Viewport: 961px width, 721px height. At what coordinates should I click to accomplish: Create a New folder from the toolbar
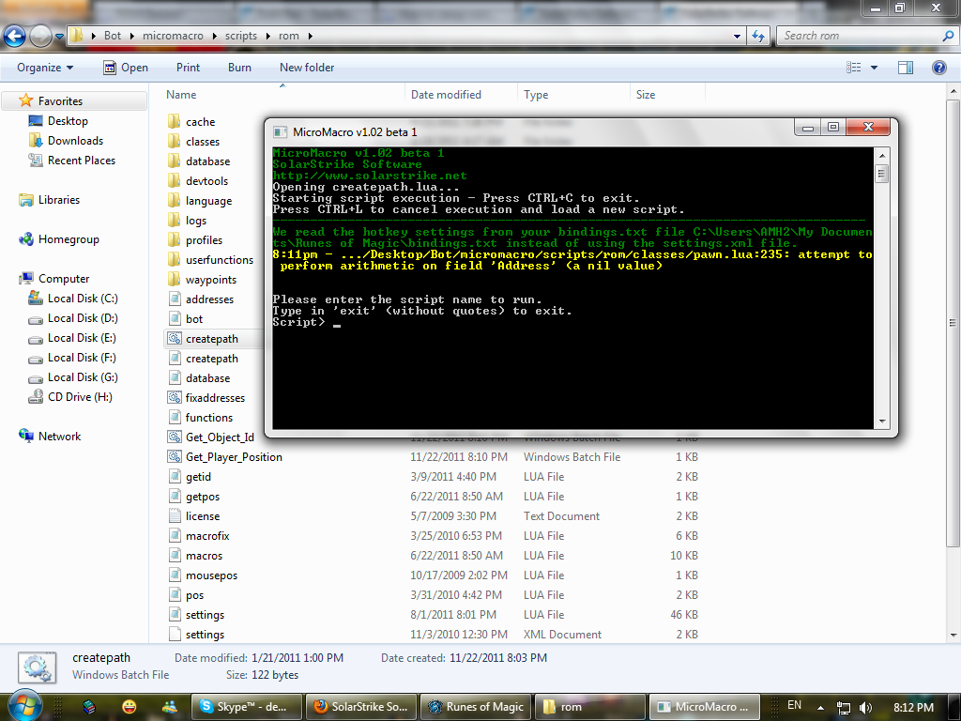point(307,68)
